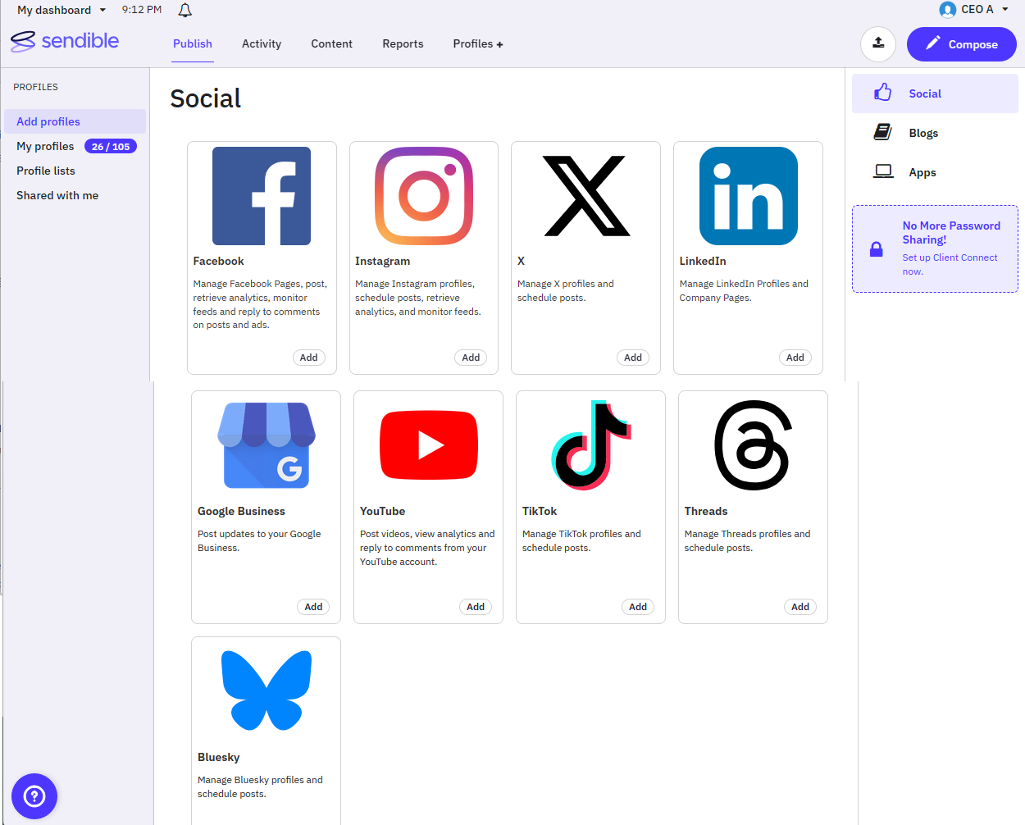
Task: Click the Social page heading
Action: tap(206, 98)
